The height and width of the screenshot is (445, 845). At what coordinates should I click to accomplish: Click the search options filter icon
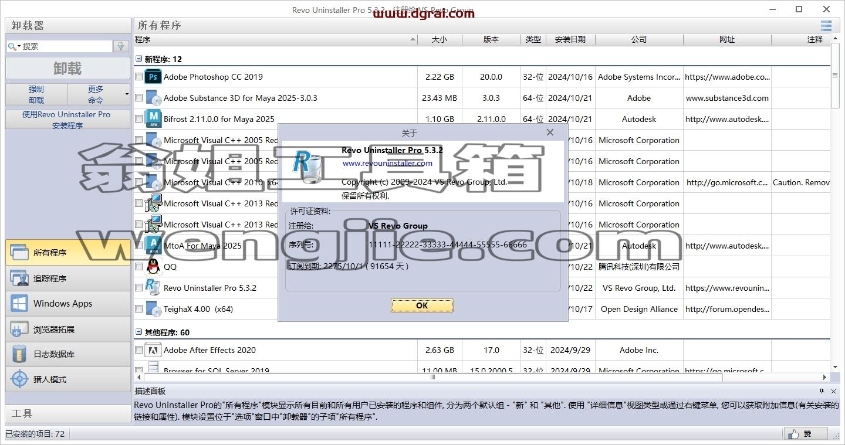tap(121, 46)
